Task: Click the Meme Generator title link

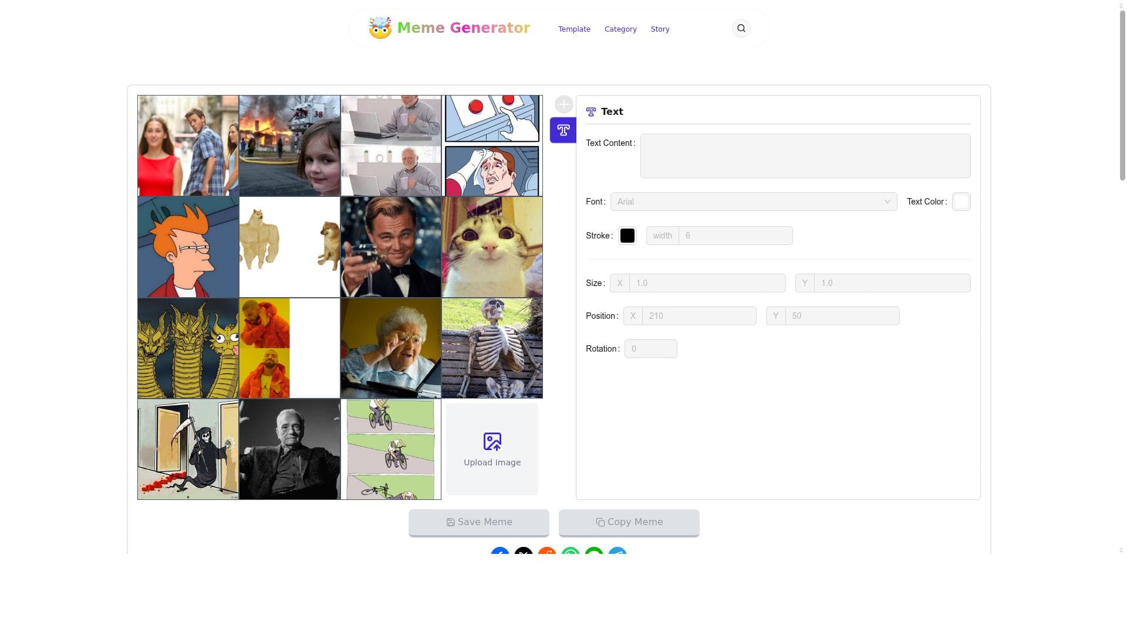Action: point(463,28)
